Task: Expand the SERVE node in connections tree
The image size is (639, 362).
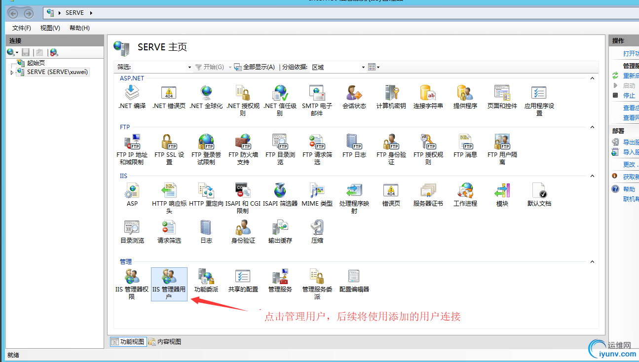Action: click(x=11, y=72)
